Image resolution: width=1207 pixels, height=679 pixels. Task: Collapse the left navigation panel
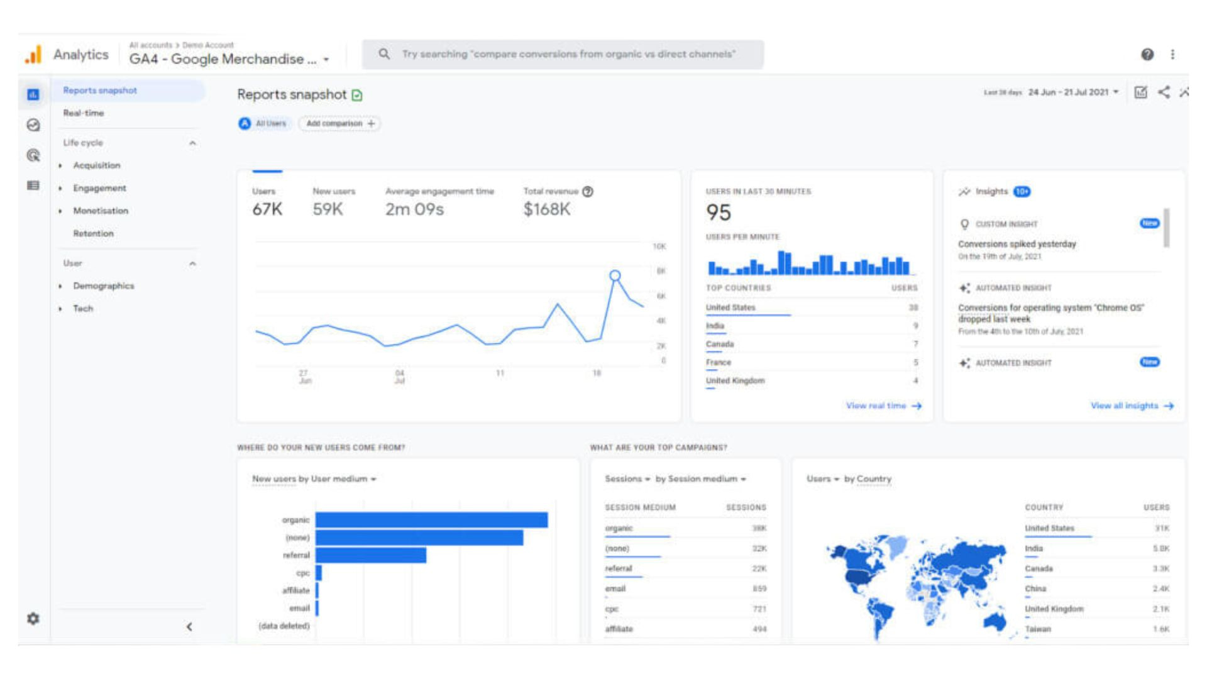(x=189, y=627)
